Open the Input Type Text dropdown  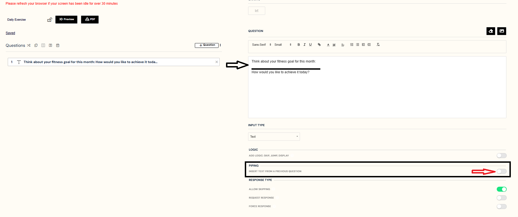(274, 137)
